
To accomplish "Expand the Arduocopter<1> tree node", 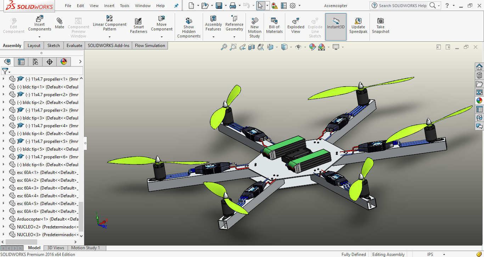I will pos(4,219).
